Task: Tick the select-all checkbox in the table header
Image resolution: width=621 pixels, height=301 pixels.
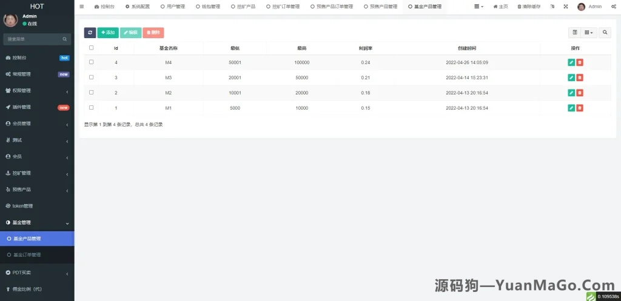Action: tap(92, 47)
